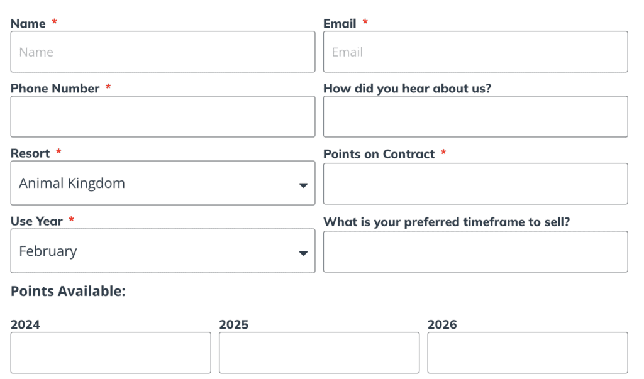
Task: Select the Phone Number input box
Action: pos(163,117)
